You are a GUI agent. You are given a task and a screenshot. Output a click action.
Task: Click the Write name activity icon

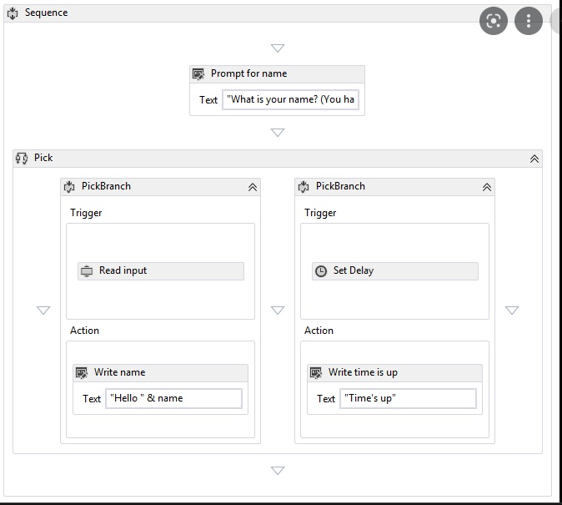(x=82, y=373)
